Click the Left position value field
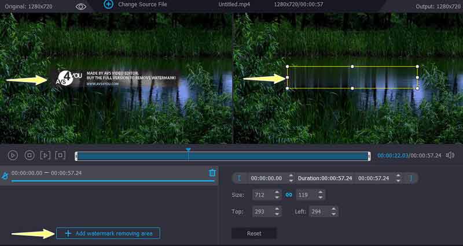Screen dimensions: 463x246 pos(320,212)
